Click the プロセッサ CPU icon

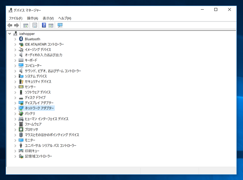pyautogui.click(x=21, y=129)
